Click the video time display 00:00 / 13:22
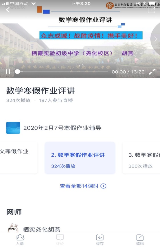Screen dimensions: 160x247 128,72
